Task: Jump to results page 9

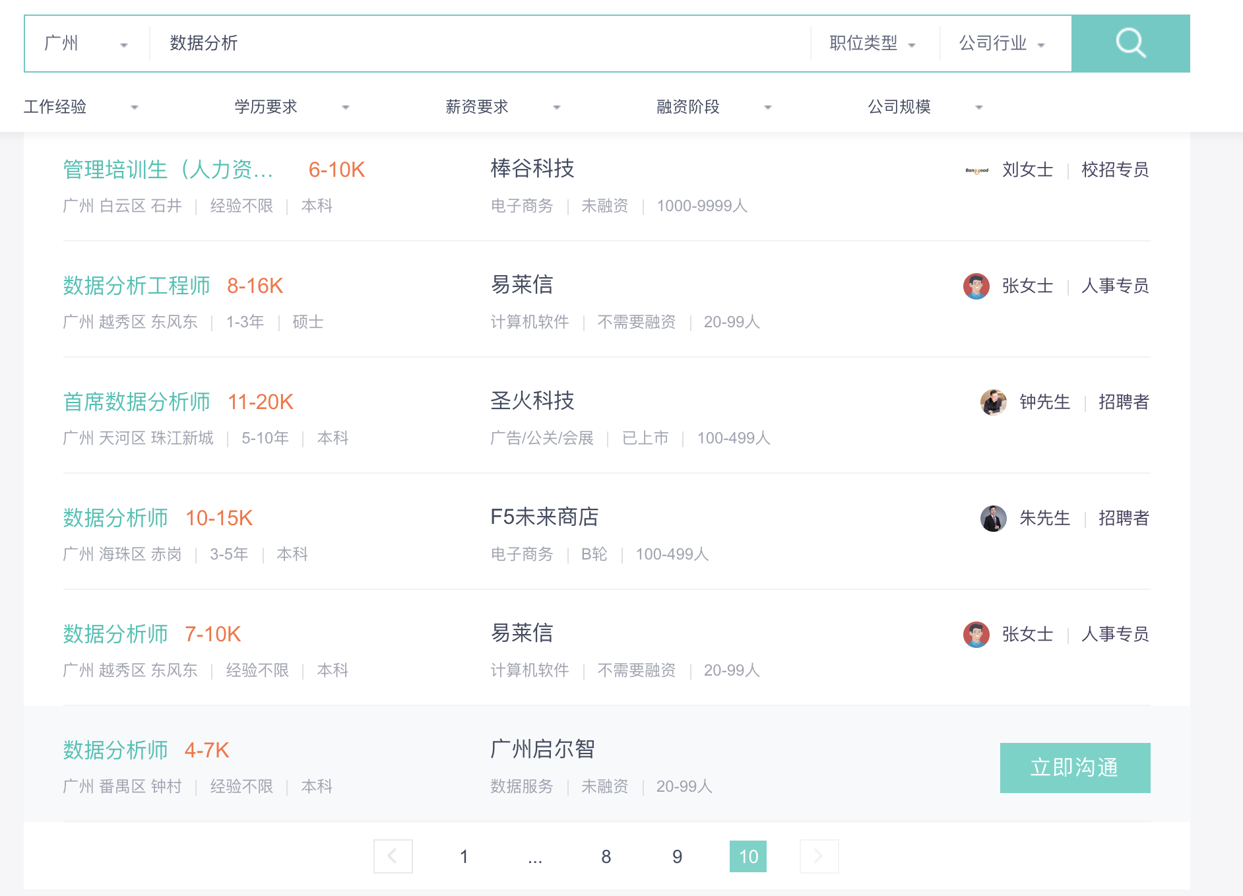Action: click(678, 856)
